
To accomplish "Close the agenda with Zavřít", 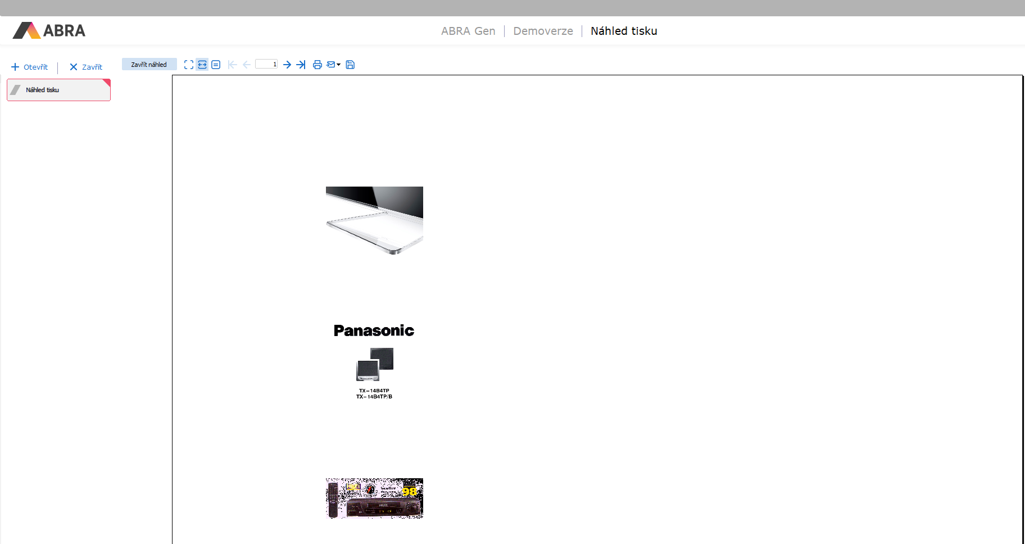I will pos(86,67).
